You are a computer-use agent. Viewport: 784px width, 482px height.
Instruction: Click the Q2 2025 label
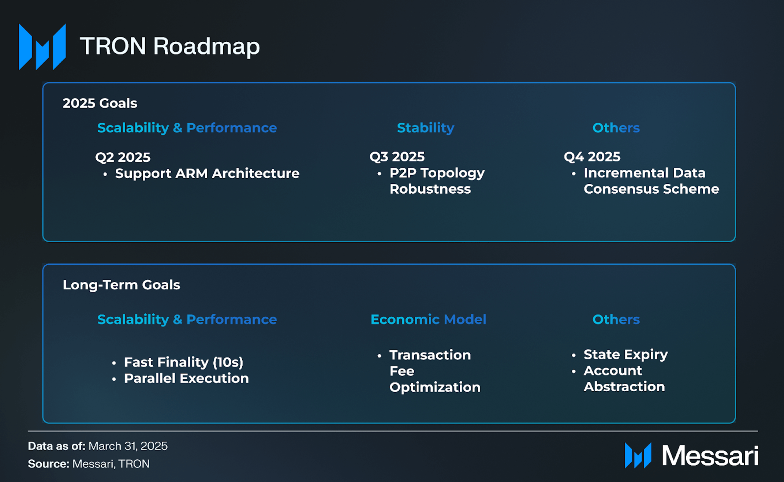(x=123, y=157)
